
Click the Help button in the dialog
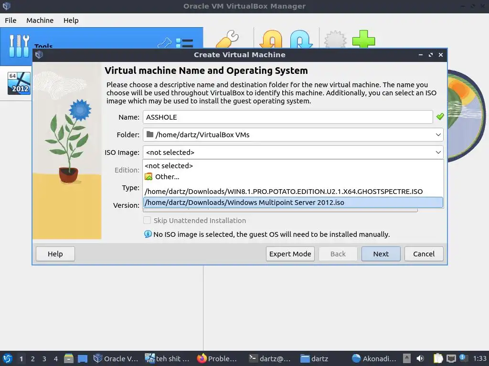pyautogui.click(x=55, y=254)
